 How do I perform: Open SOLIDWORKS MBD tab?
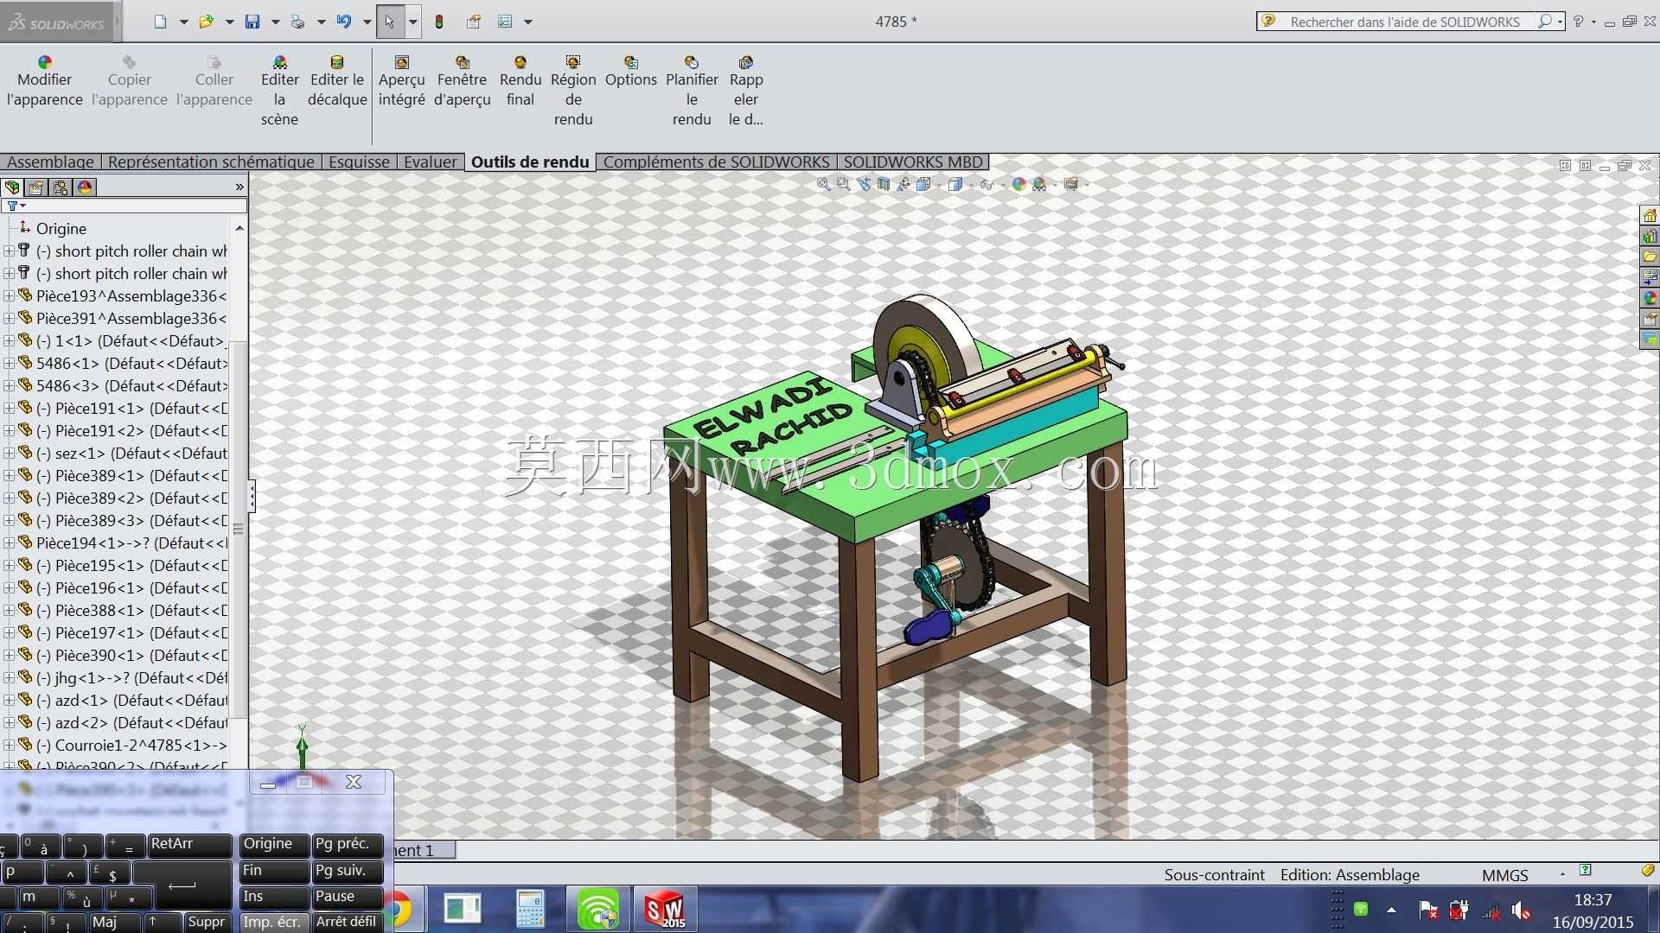(x=913, y=162)
